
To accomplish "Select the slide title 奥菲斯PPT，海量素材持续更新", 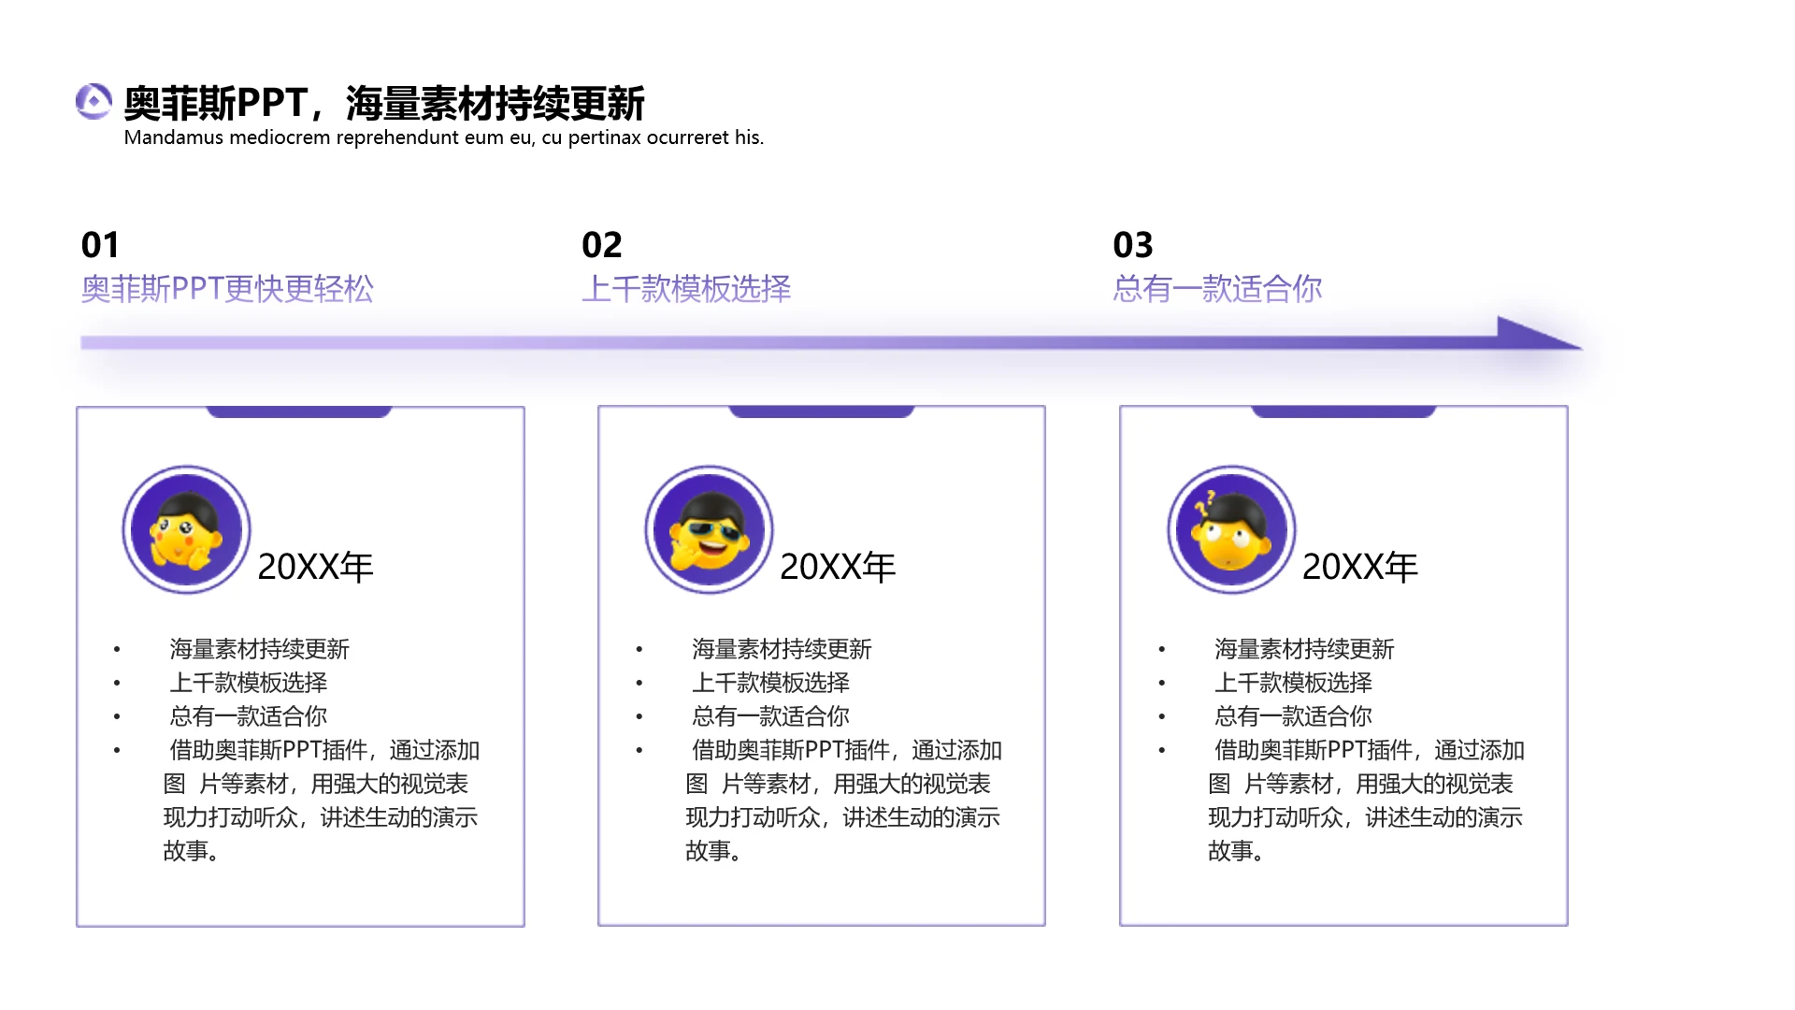I will tap(383, 103).
